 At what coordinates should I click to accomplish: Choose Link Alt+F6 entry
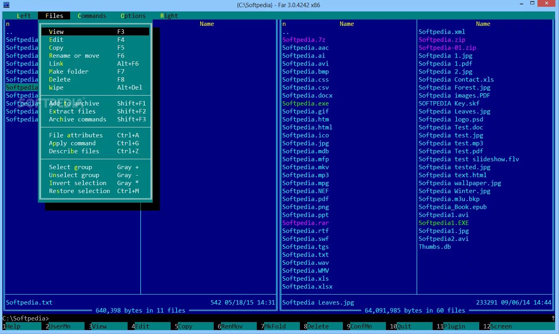pyautogui.click(x=95, y=64)
